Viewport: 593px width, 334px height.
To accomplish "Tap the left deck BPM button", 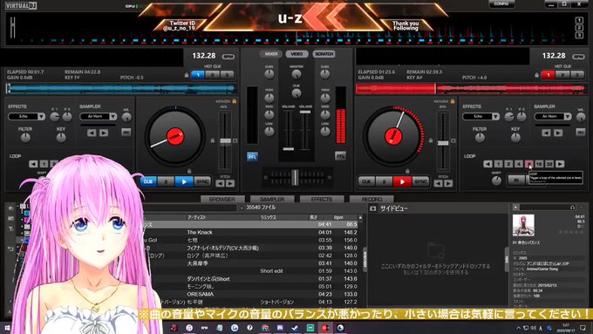I will click(x=228, y=57).
